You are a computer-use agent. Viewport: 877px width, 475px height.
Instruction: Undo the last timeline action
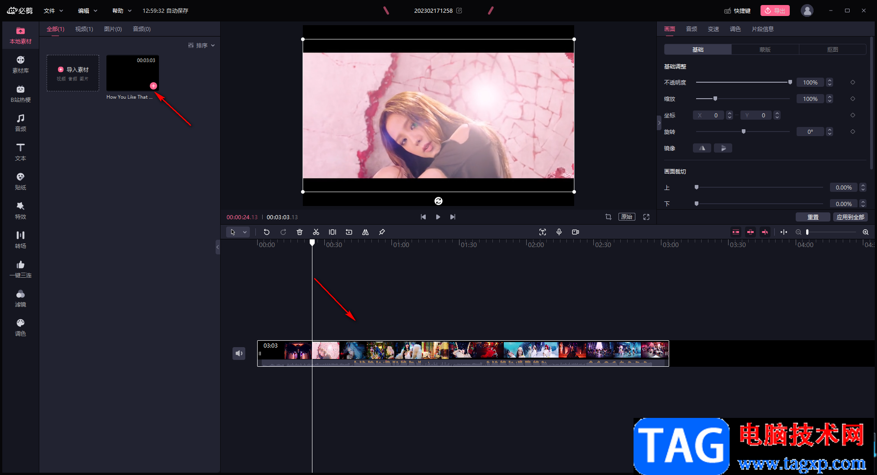tap(267, 232)
